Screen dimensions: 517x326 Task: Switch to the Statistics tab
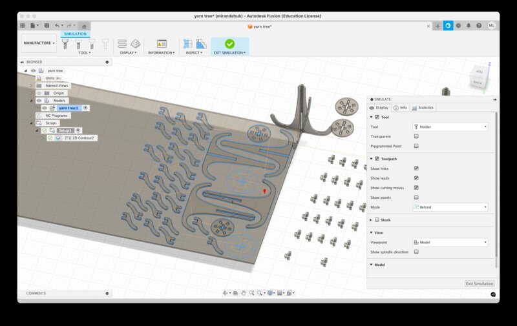click(x=423, y=108)
